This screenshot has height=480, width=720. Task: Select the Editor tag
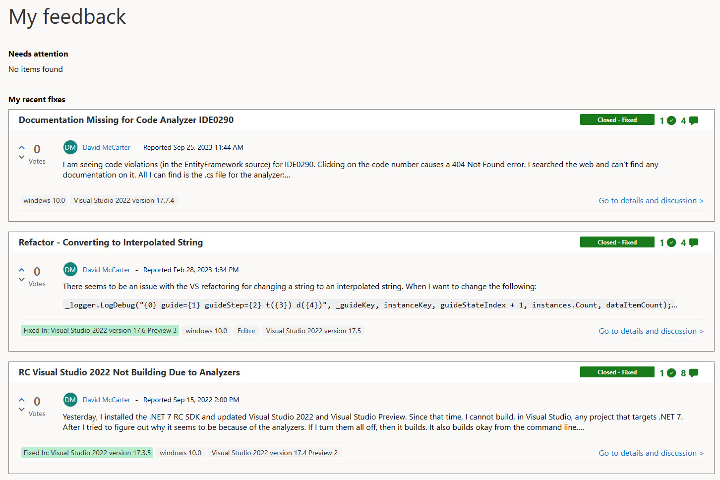click(x=246, y=331)
